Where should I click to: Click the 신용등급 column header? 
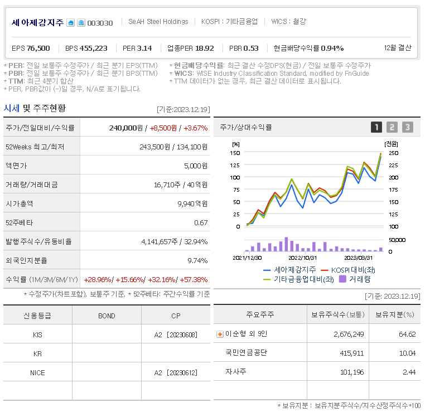[37, 316]
